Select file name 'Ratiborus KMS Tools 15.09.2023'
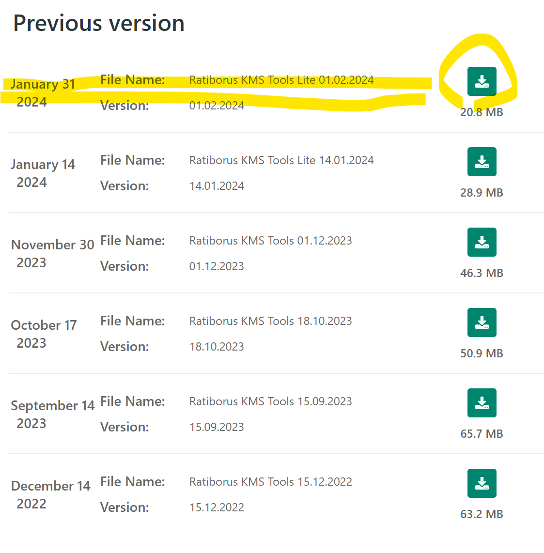544x553 pixels. click(x=271, y=402)
